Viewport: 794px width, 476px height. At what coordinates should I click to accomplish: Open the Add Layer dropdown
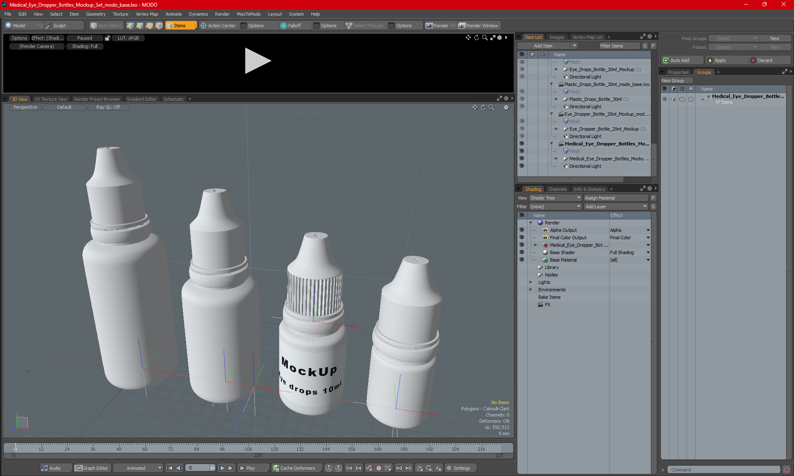coord(615,207)
